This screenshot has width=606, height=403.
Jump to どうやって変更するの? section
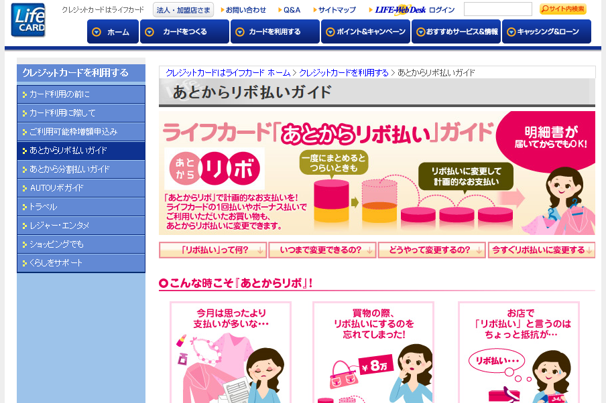pos(432,250)
